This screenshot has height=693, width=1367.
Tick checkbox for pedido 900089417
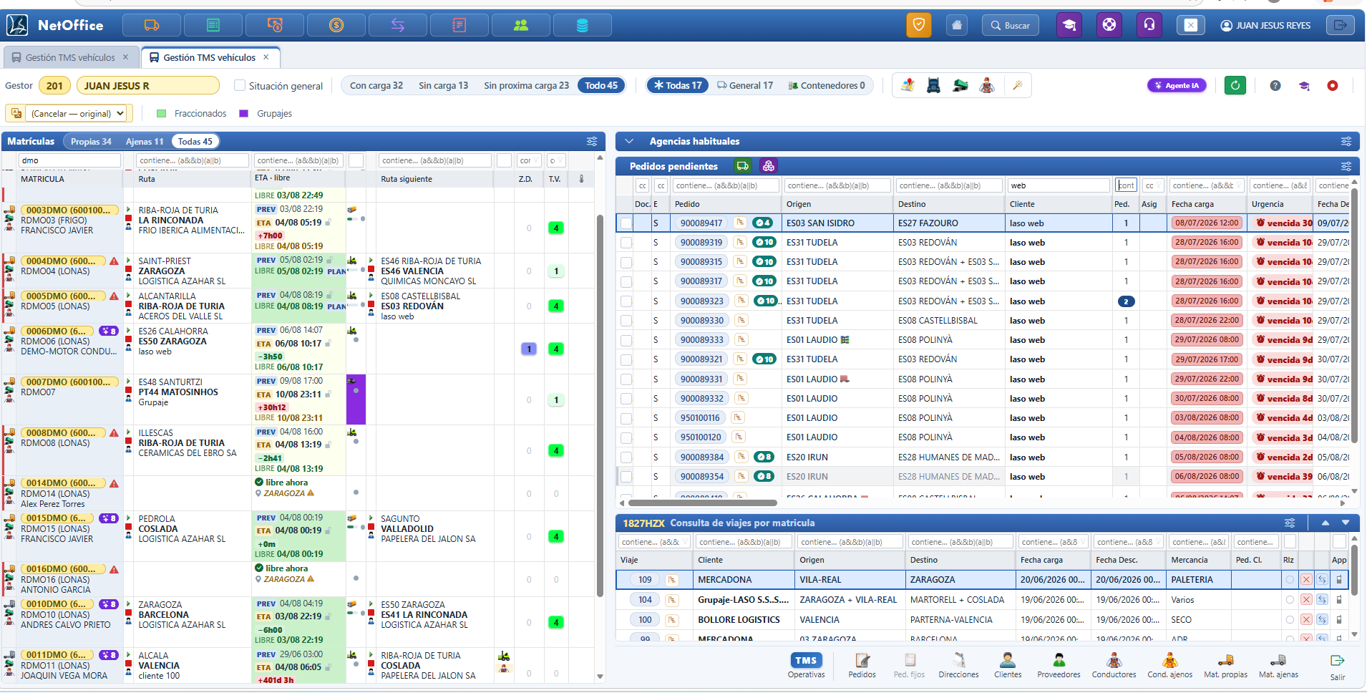click(626, 223)
